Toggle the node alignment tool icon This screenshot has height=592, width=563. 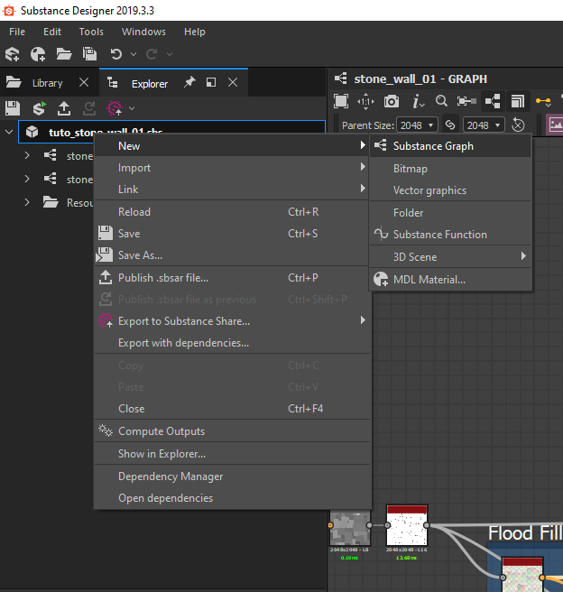pyautogui.click(x=466, y=101)
